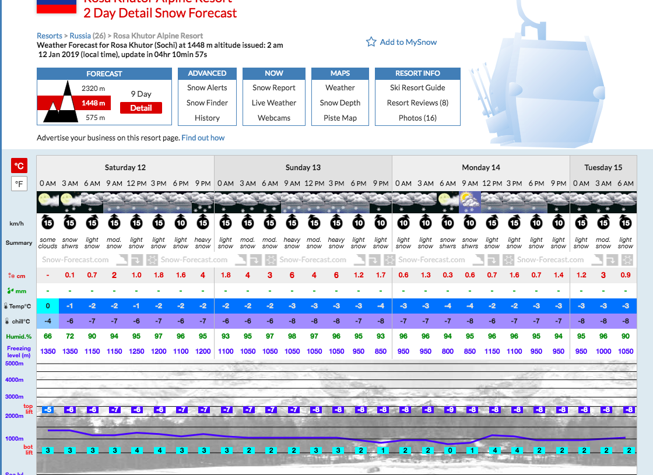This screenshot has width=653, height=475.
Task: Open the Webcams page
Action: point(273,118)
